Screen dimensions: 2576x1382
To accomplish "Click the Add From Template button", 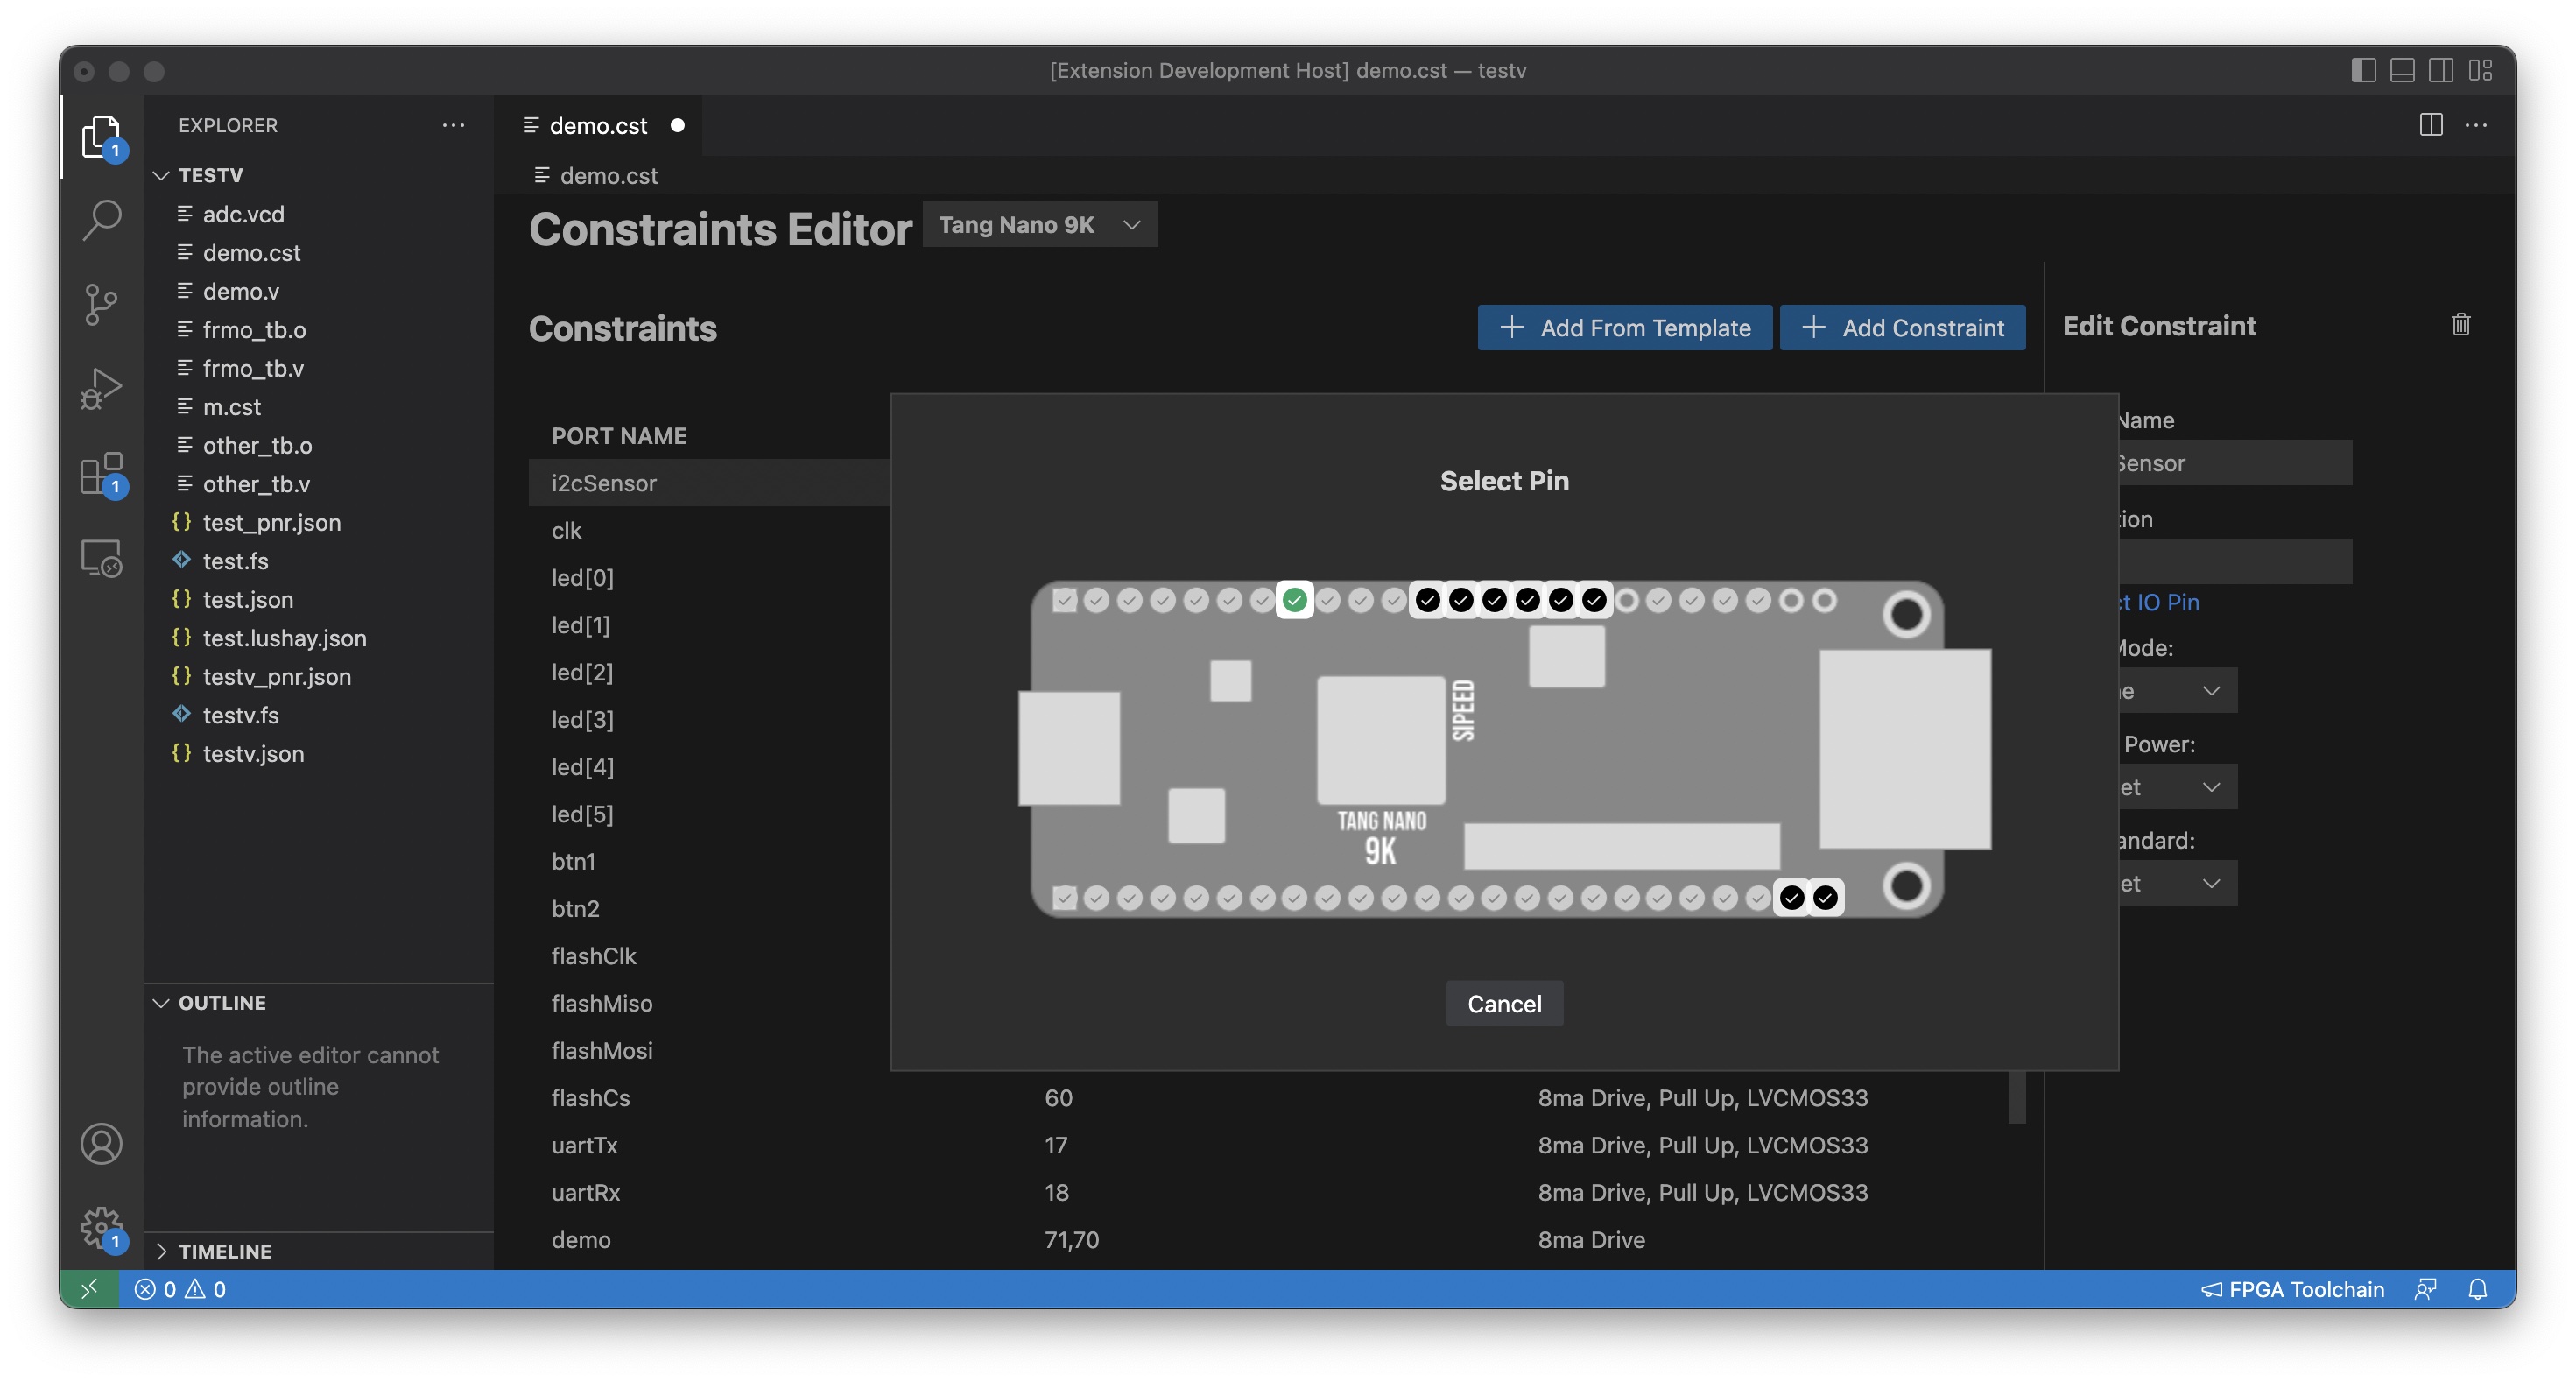I will point(1624,328).
